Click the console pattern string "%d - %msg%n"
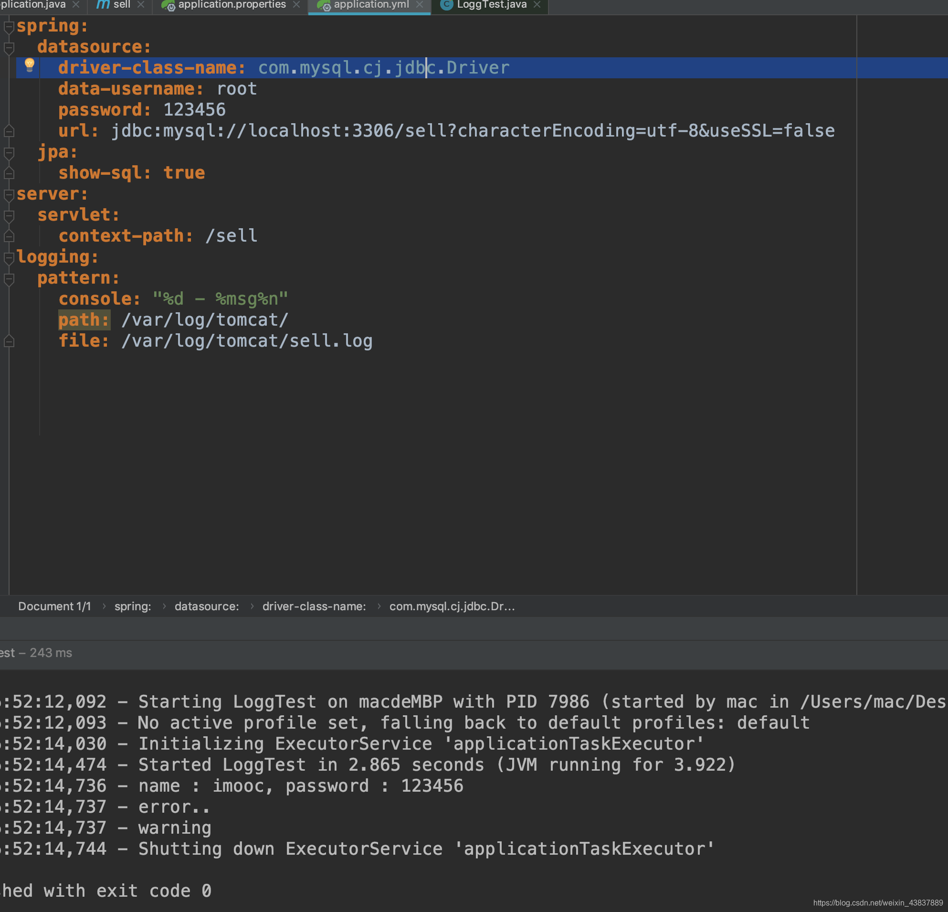The height and width of the screenshot is (912, 948). [221, 299]
